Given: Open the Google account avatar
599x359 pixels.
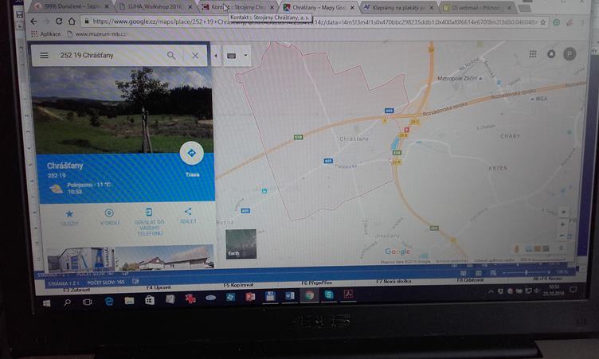Looking at the screenshot, I should click(x=570, y=54).
